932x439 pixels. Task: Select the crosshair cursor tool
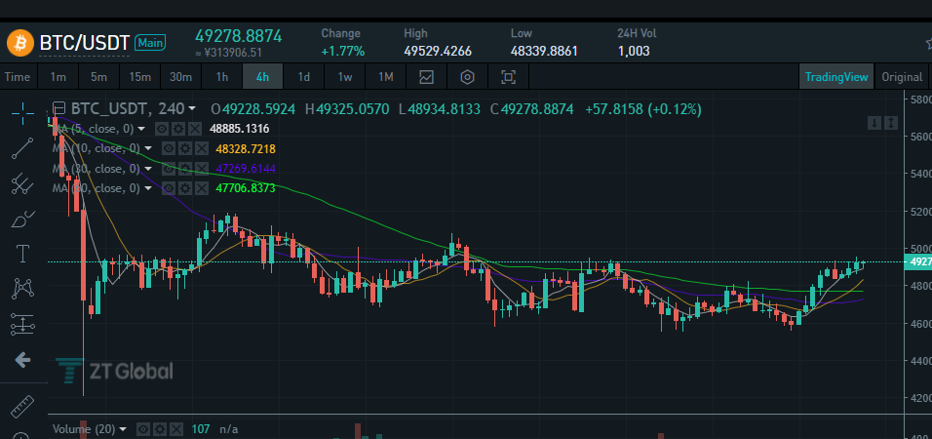tap(23, 113)
